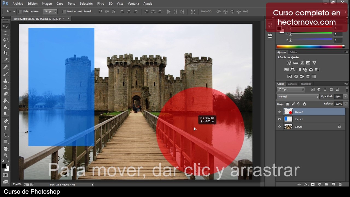Open the Normal blend mode dropdown
Image resolution: width=350 pixels, height=197 pixels.
(x=298, y=97)
